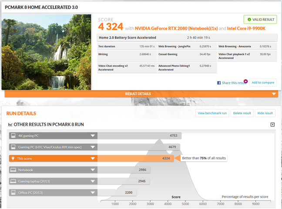This screenshot has height=209, width=282.
Task: Click Web Browsing - JunglePin label
Action: pos(174,46)
